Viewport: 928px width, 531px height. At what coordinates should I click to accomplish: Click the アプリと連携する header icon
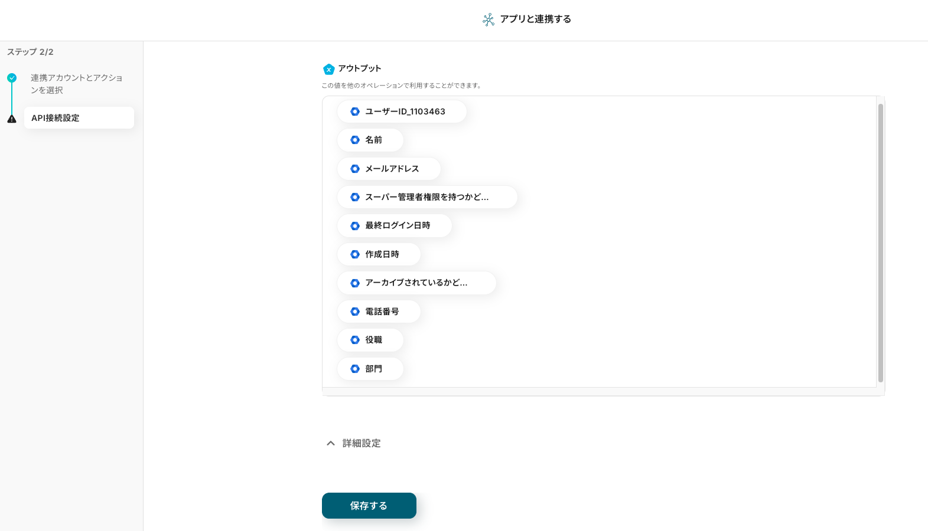[x=489, y=19]
